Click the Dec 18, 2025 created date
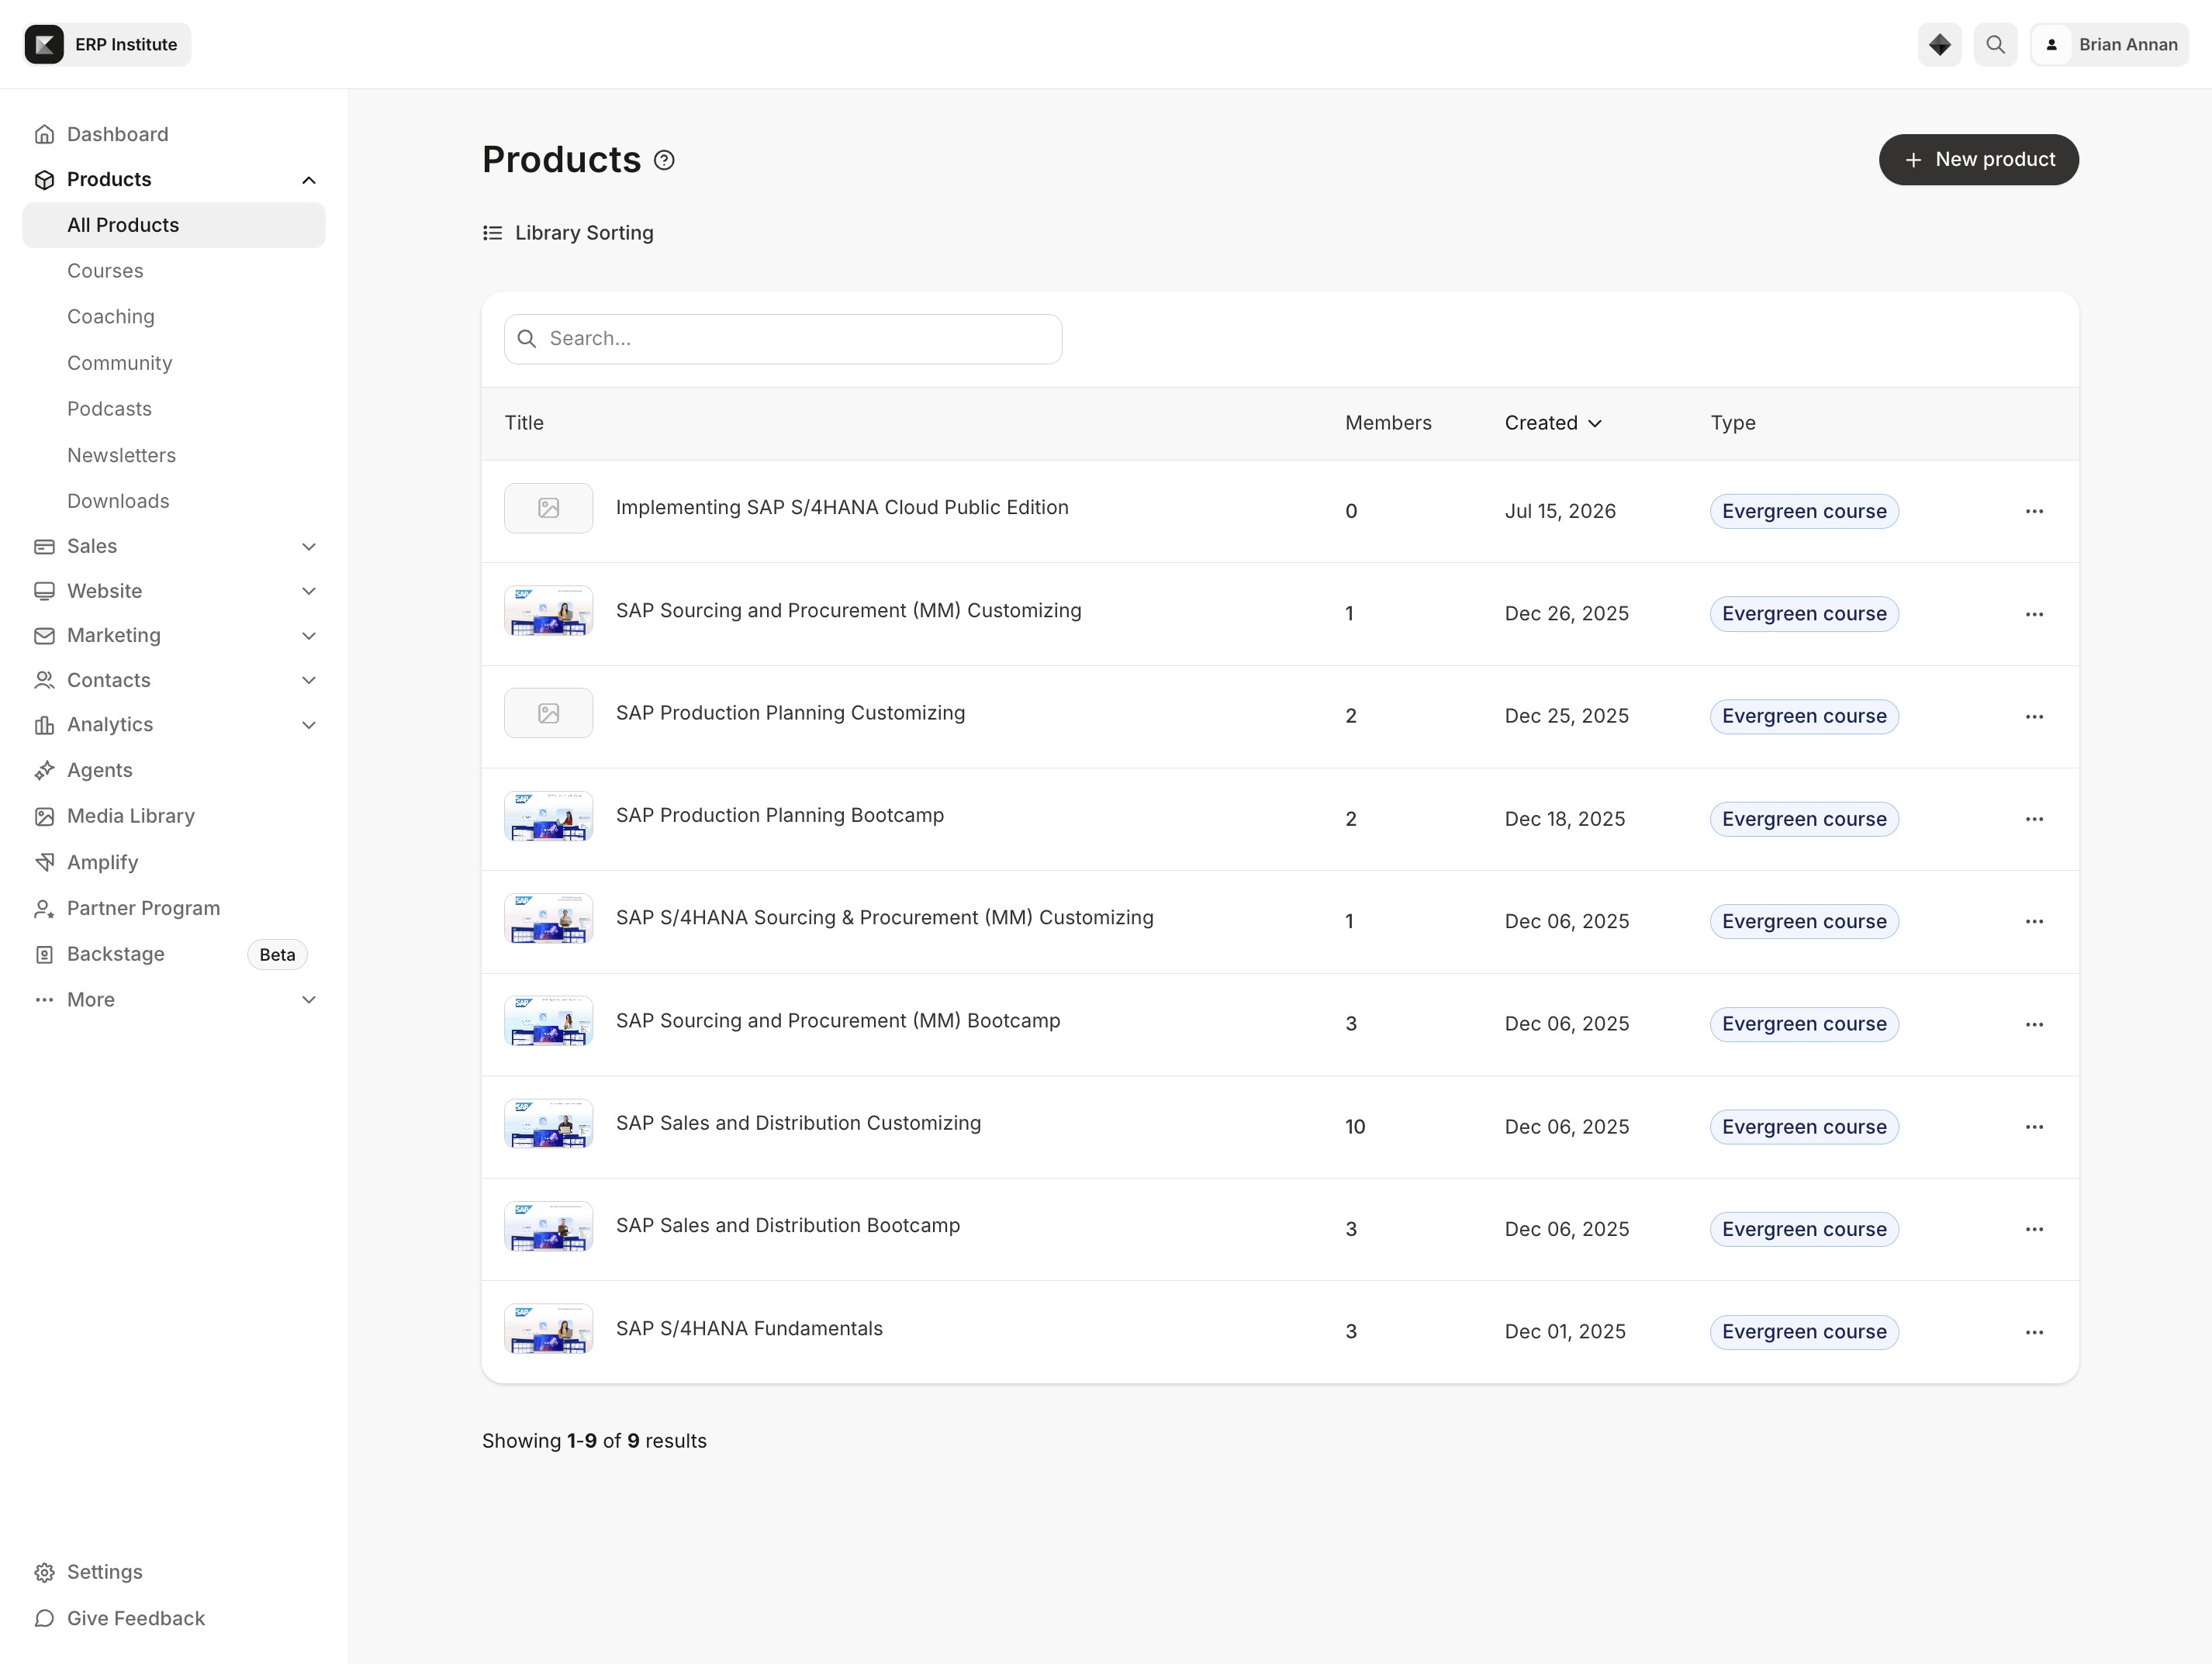This screenshot has width=2212, height=1664. click(x=1565, y=819)
